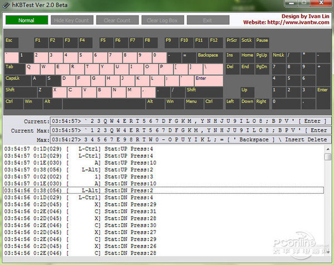Screen dimensions: 334x265
Task: Click the Backspace key tile
Action: point(210,57)
